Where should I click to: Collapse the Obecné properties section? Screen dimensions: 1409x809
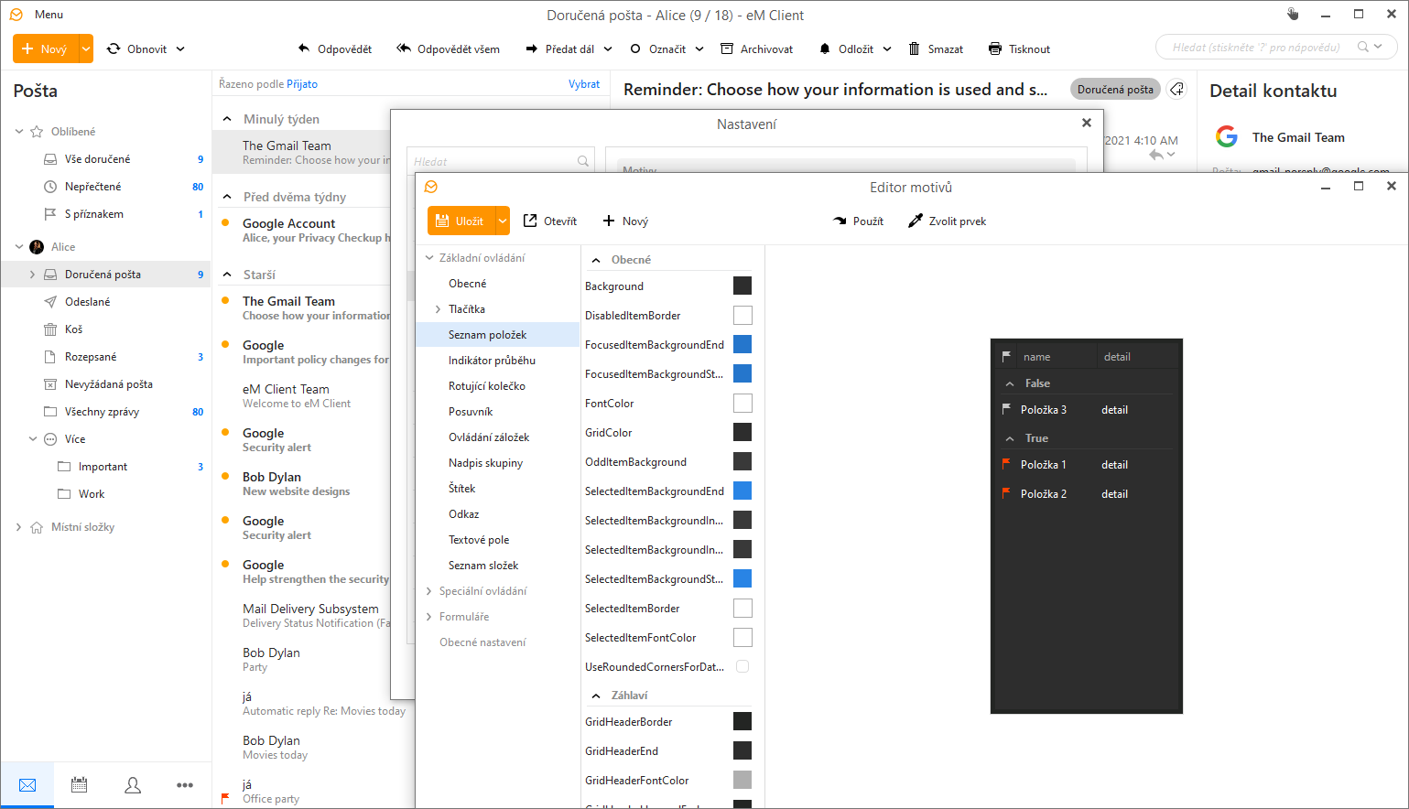(596, 260)
